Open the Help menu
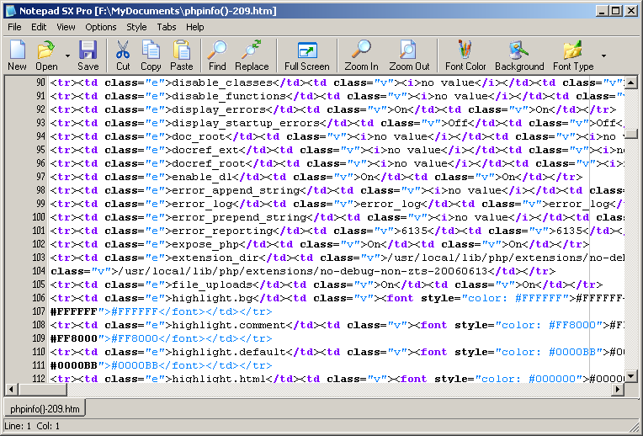Screen dimensions: 643x436 point(194,27)
